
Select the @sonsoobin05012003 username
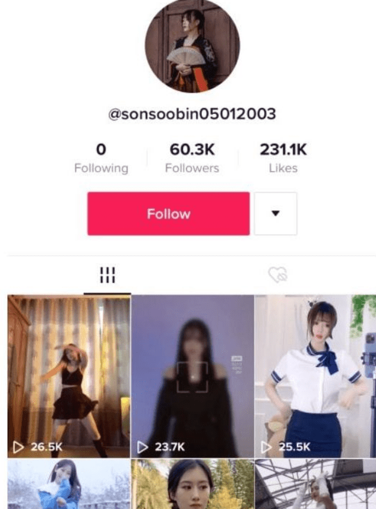click(192, 114)
